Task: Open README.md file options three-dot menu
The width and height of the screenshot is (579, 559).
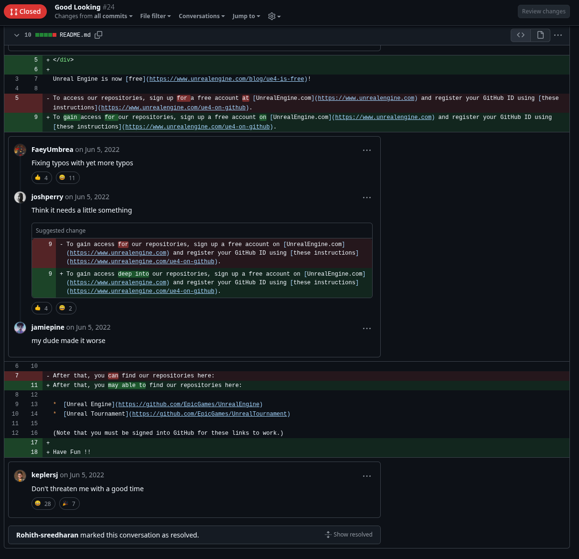Action: 558,35
